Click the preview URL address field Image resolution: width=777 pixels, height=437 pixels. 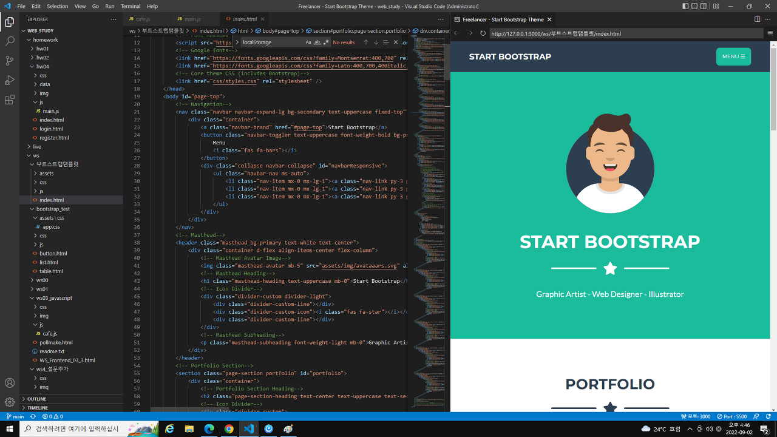[x=625, y=33]
